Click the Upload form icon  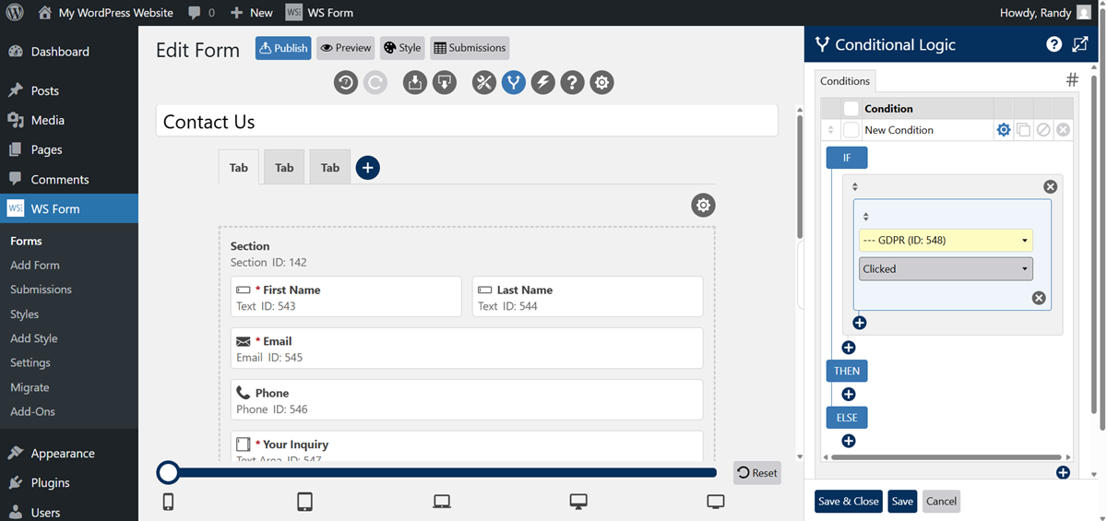(415, 83)
